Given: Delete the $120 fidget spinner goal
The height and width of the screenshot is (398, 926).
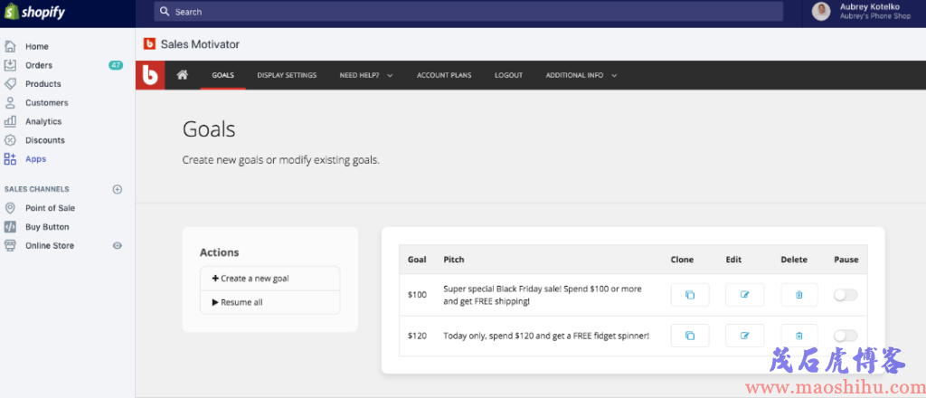Looking at the screenshot, I should tap(799, 336).
